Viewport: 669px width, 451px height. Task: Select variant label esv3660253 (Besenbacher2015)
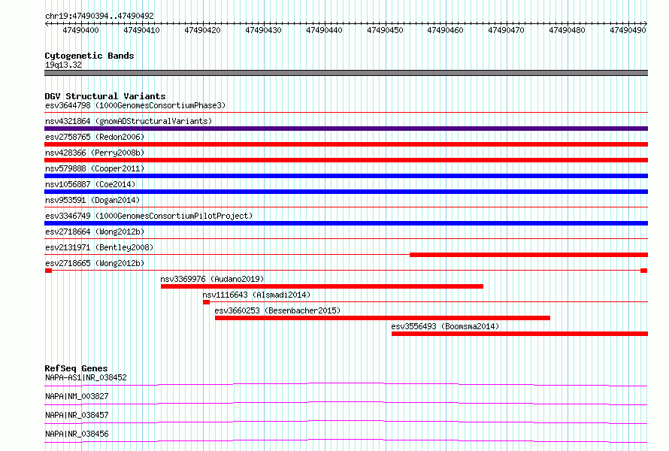(x=277, y=310)
